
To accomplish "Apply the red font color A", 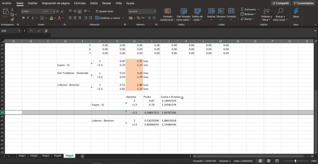I will click(59, 18).
